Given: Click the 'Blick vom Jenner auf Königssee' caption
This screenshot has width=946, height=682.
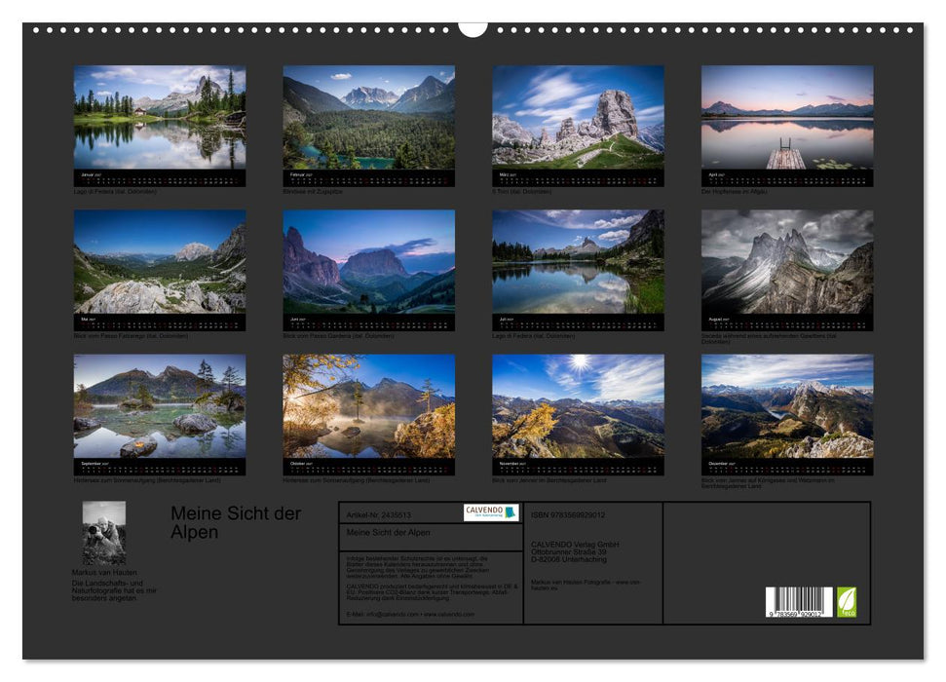Looking at the screenshot, I should tap(768, 483).
